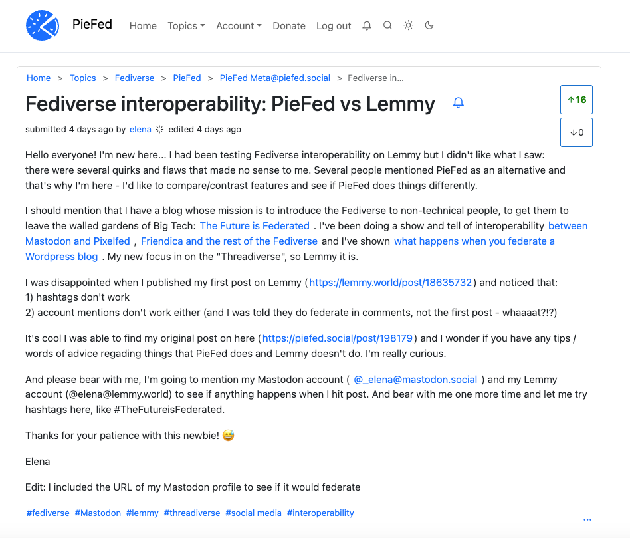Image resolution: width=630 pixels, height=538 pixels.
Task: Go to the Home nav item
Action: [143, 26]
